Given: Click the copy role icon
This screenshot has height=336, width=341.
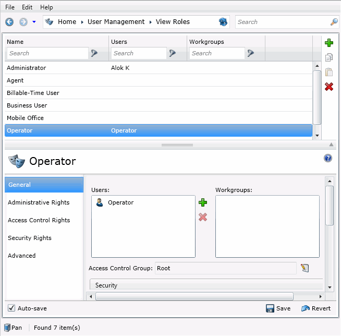Looking at the screenshot, I should 329,57.
